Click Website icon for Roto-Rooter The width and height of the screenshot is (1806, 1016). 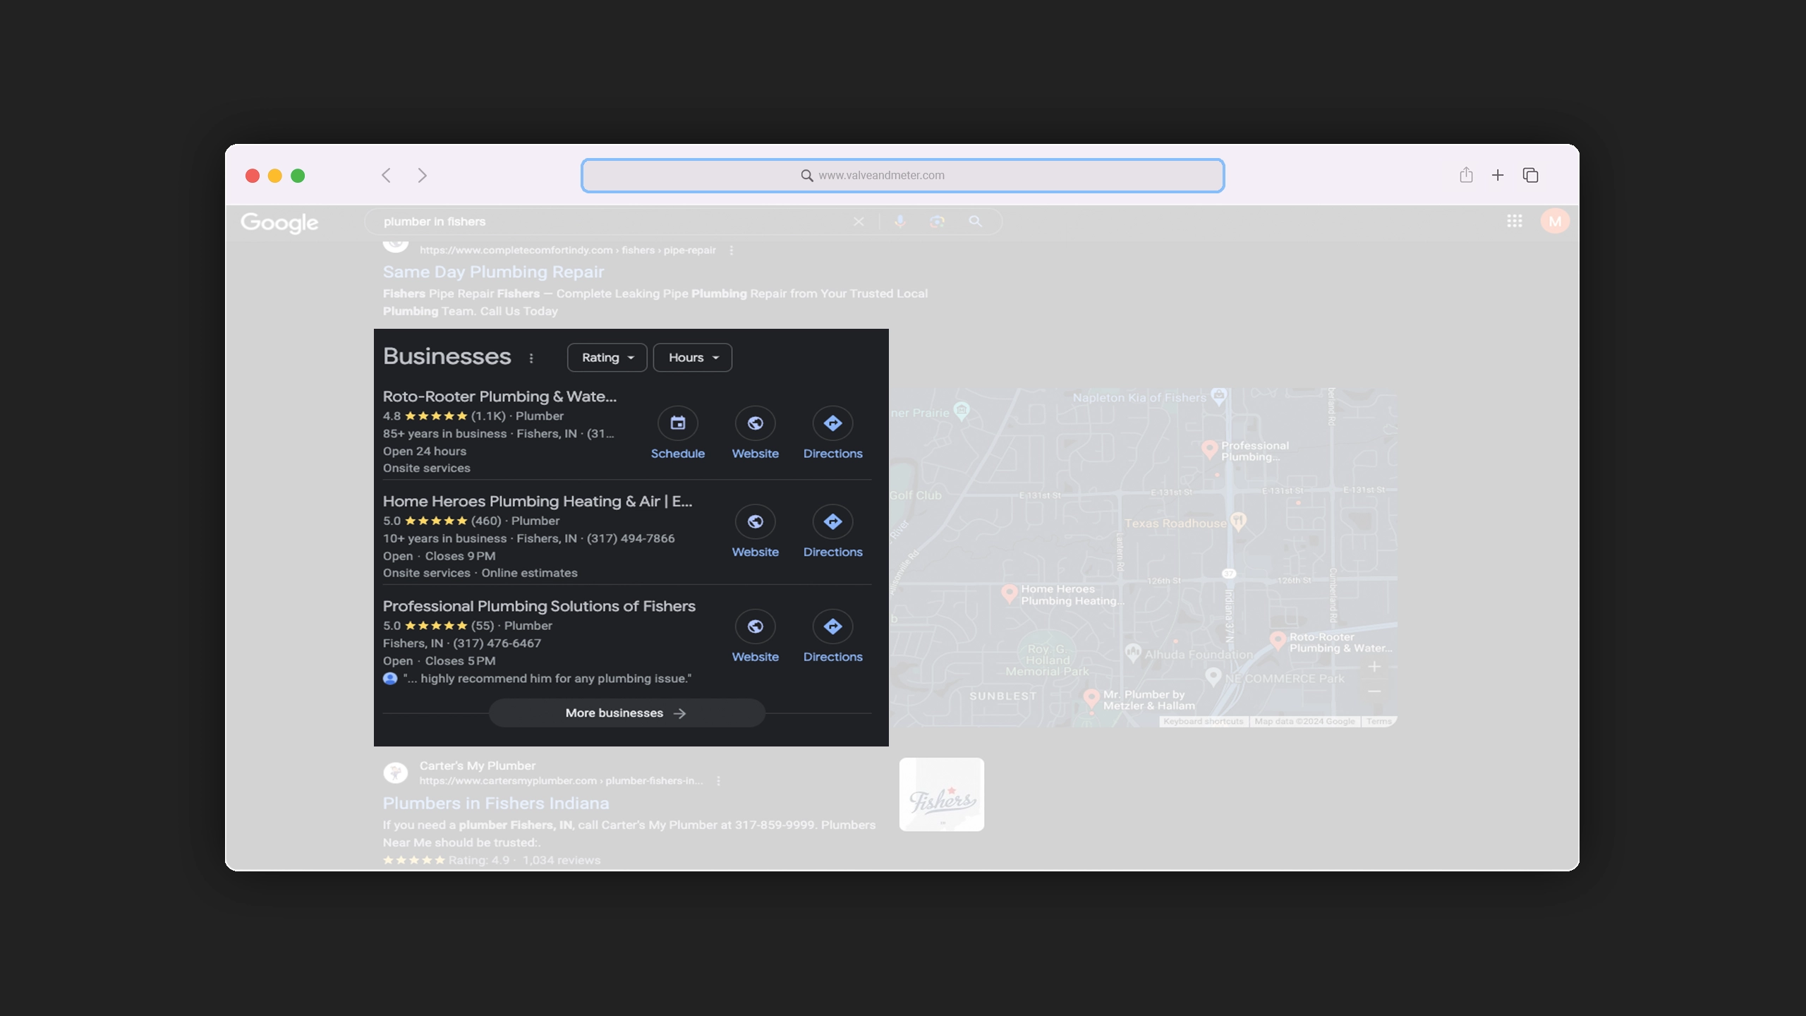(755, 423)
